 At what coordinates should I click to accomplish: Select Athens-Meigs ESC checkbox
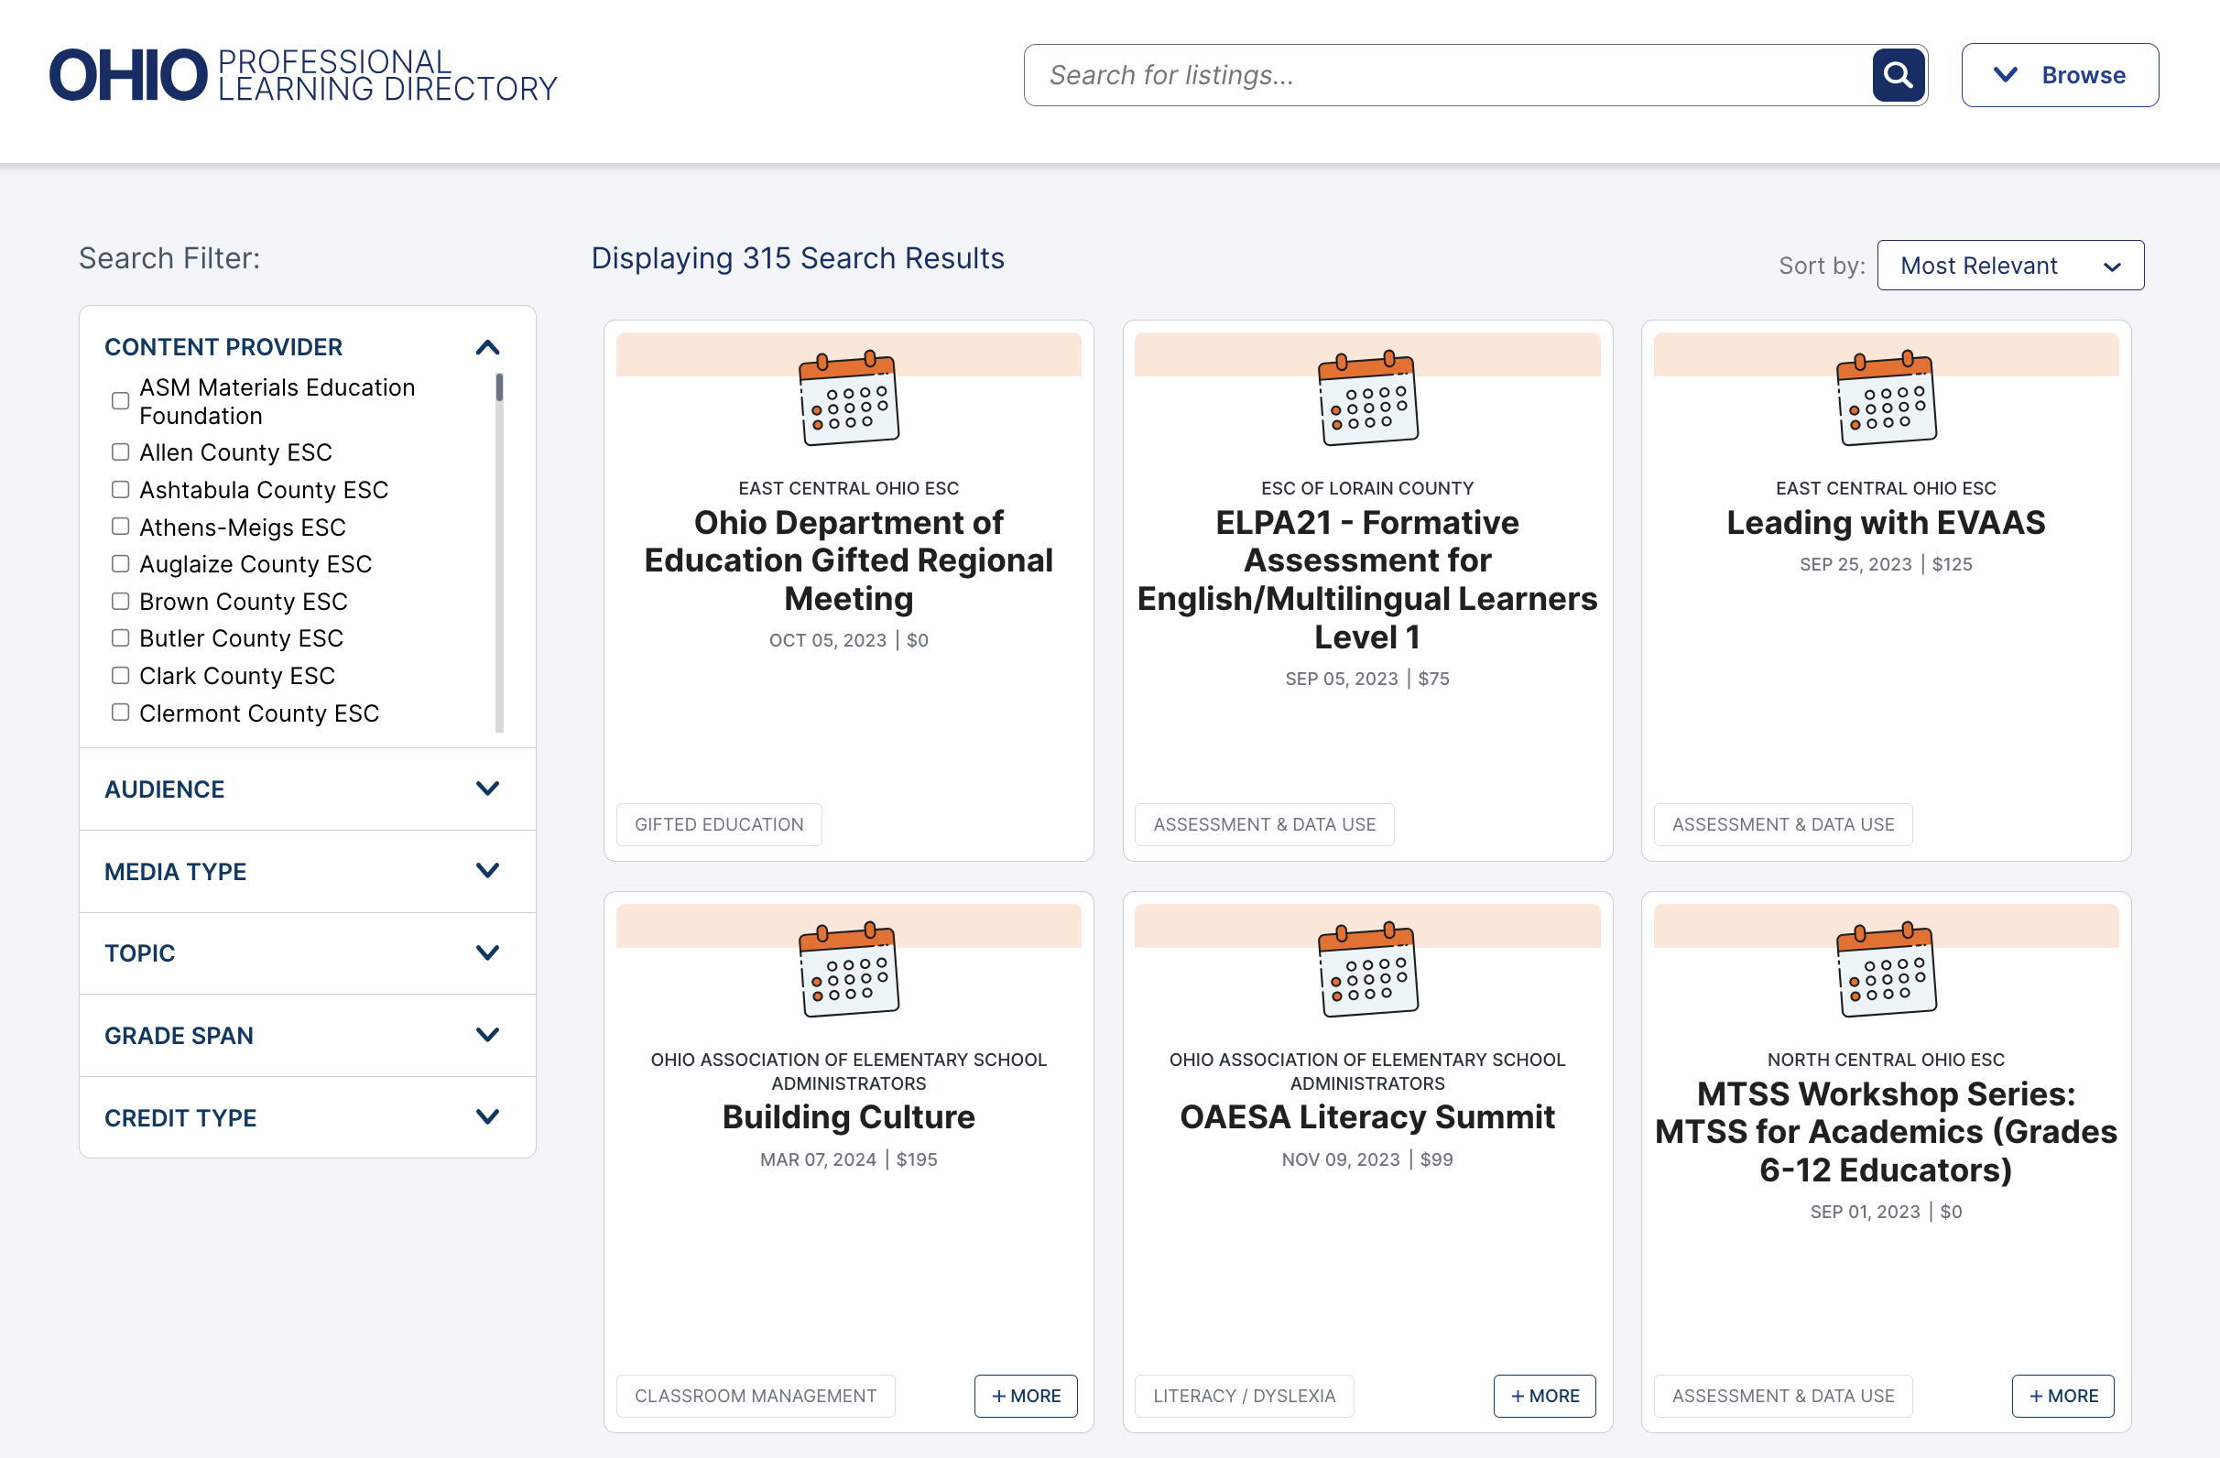[x=120, y=527]
